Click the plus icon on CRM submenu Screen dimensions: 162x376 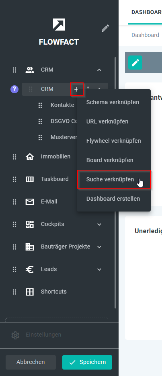[77, 89]
